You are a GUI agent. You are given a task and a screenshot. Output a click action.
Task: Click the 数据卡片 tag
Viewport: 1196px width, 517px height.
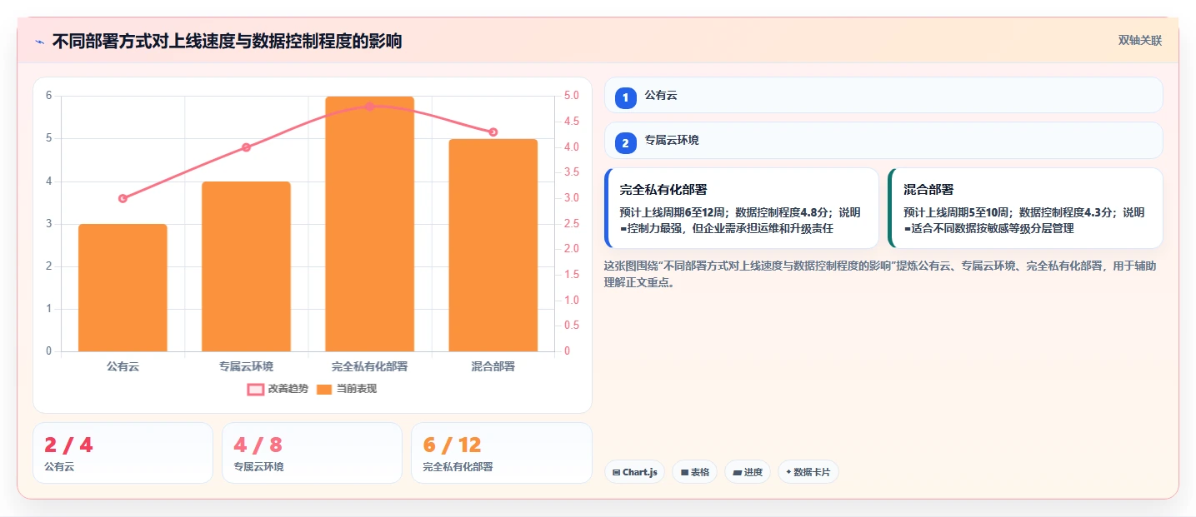click(x=808, y=472)
